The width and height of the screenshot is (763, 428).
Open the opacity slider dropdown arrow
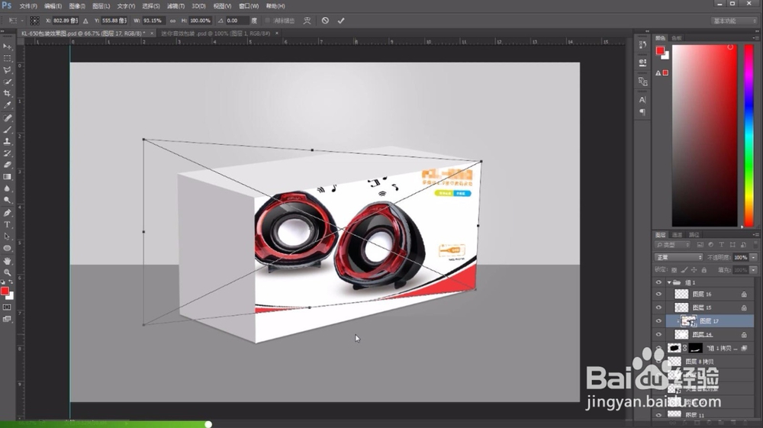coord(753,257)
